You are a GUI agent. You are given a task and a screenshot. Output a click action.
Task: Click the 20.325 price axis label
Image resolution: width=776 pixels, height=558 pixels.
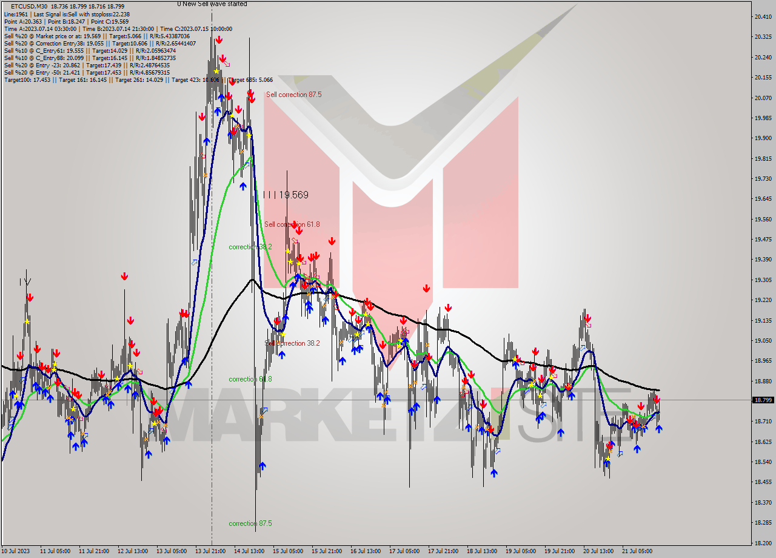coord(763,37)
